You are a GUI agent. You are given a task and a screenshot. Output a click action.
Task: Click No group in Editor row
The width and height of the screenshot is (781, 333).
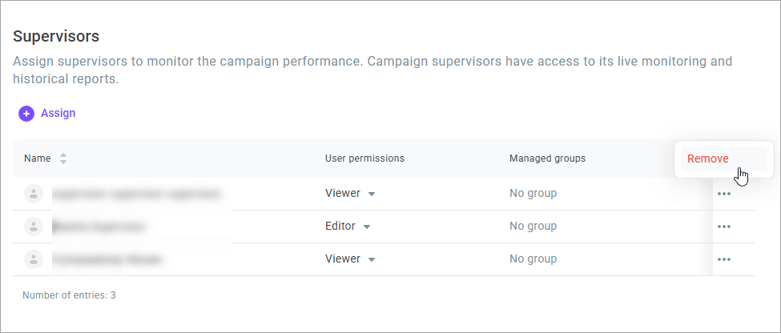533,226
